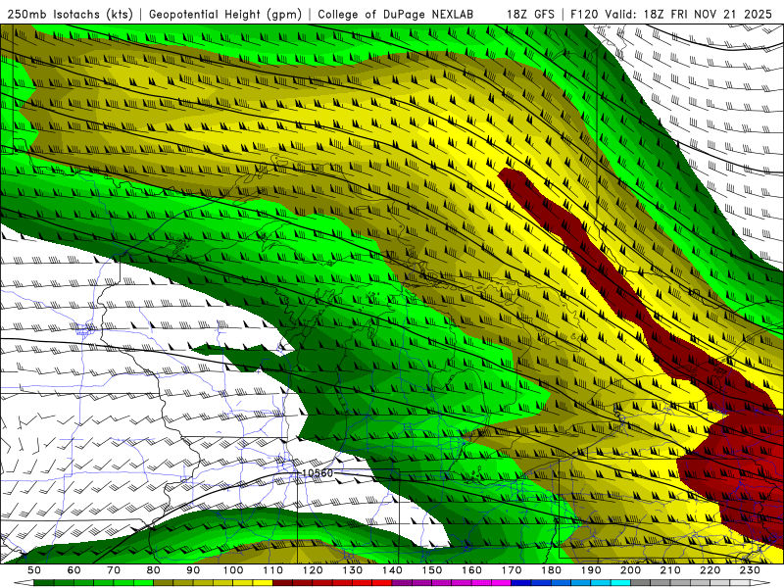Click the 'F120 Valid: 18Z FRI NOV 21 2025' text
Screen dimensions: 784x588
pyautogui.click(x=671, y=15)
